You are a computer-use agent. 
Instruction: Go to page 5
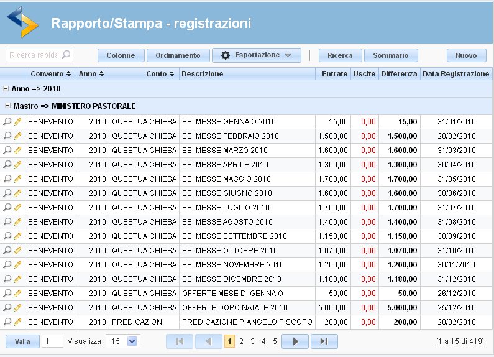point(275,341)
